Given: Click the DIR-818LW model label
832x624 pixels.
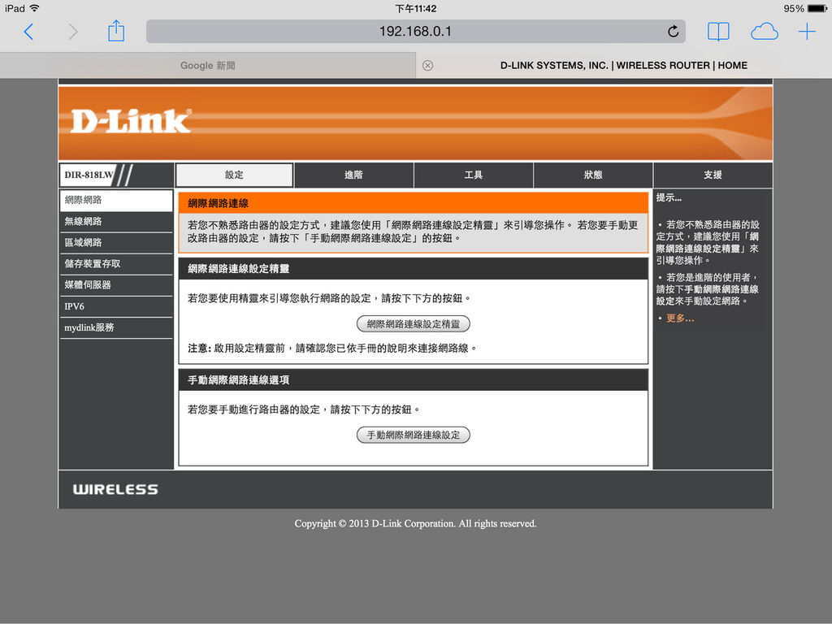Looking at the screenshot, I should 89,175.
